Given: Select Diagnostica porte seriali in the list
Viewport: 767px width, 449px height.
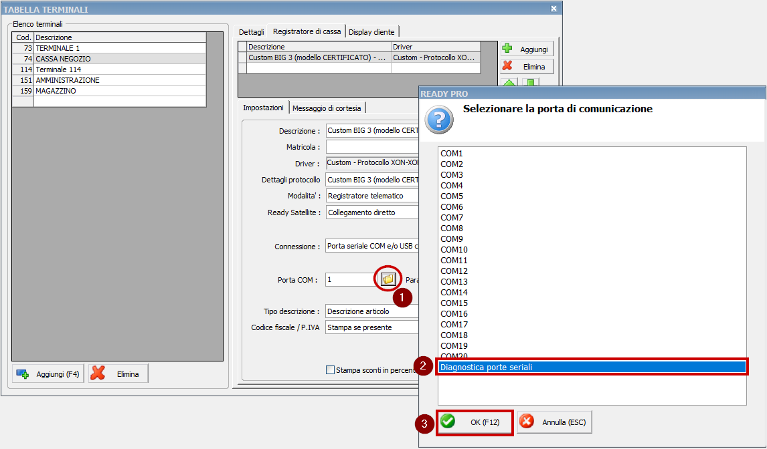Looking at the screenshot, I should (x=591, y=367).
